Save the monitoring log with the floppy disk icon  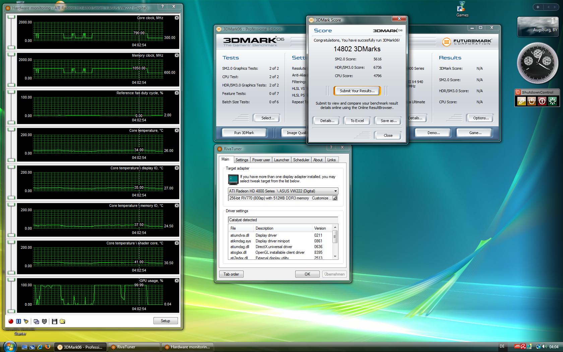pos(54,321)
